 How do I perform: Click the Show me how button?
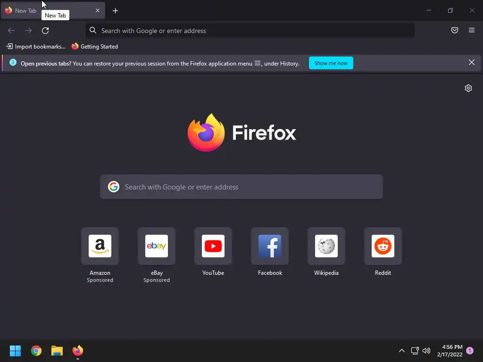pos(331,63)
